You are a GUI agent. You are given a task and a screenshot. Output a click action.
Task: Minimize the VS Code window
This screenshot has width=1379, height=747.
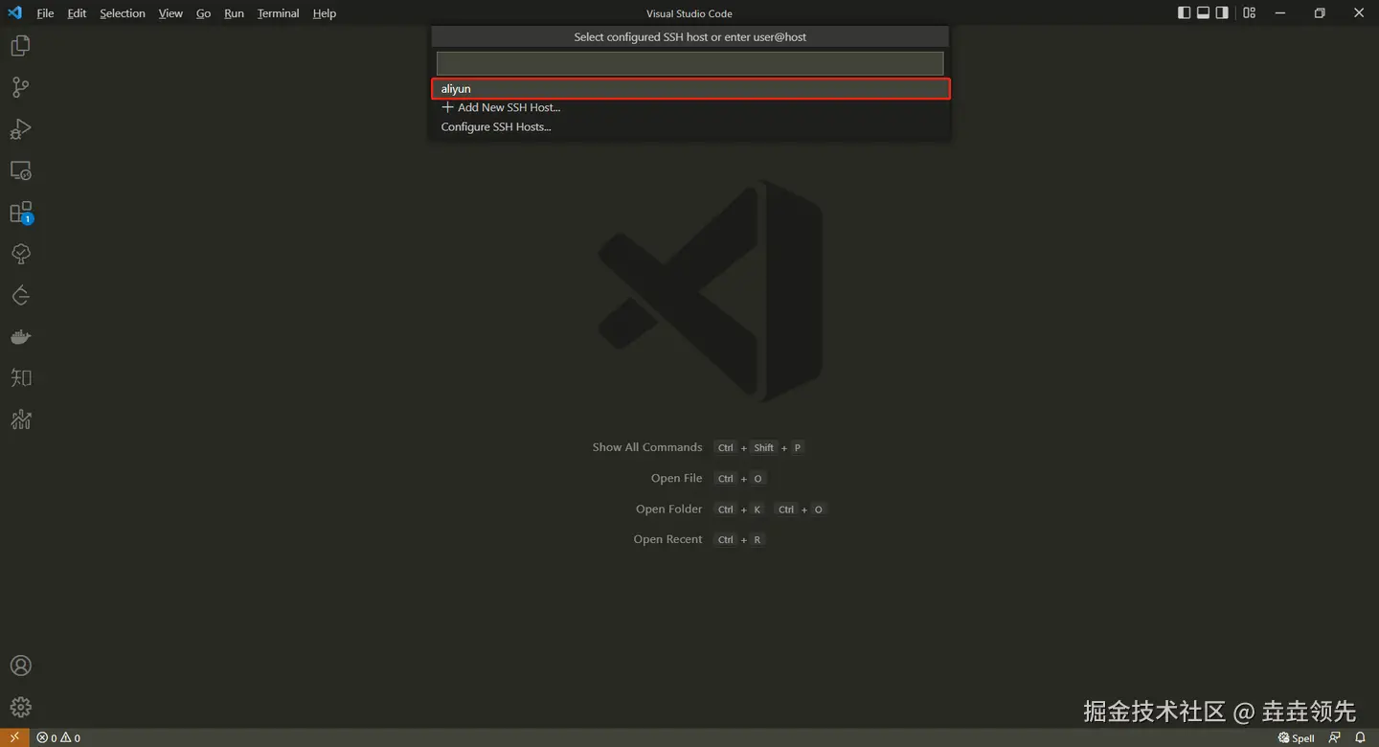pyautogui.click(x=1280, y=12)
